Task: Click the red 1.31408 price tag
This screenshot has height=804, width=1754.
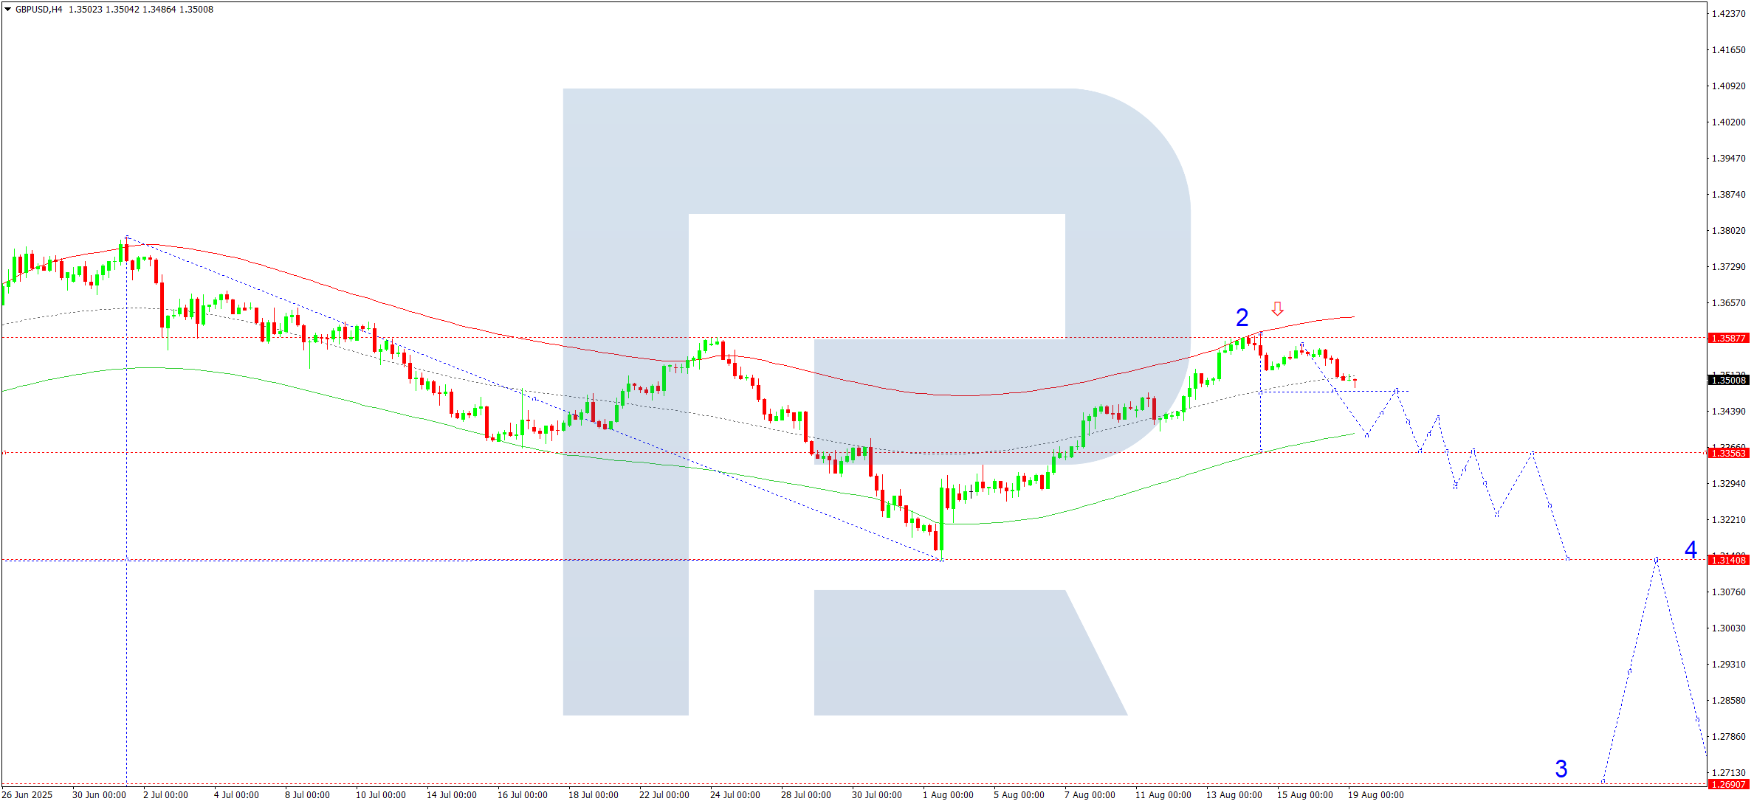Action: pyautogui.click(x=1728, y=561)
